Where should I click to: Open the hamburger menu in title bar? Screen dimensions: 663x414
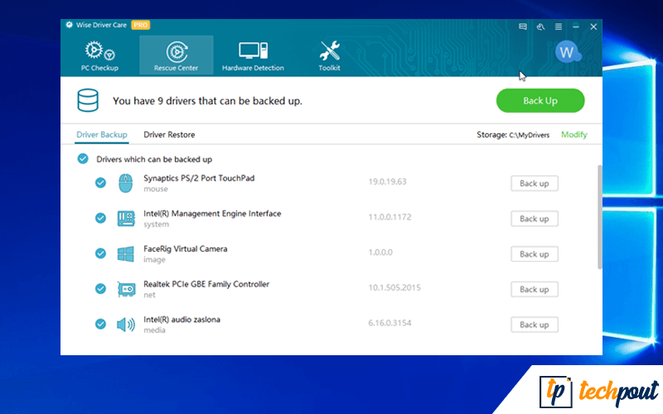pos(558,26)
